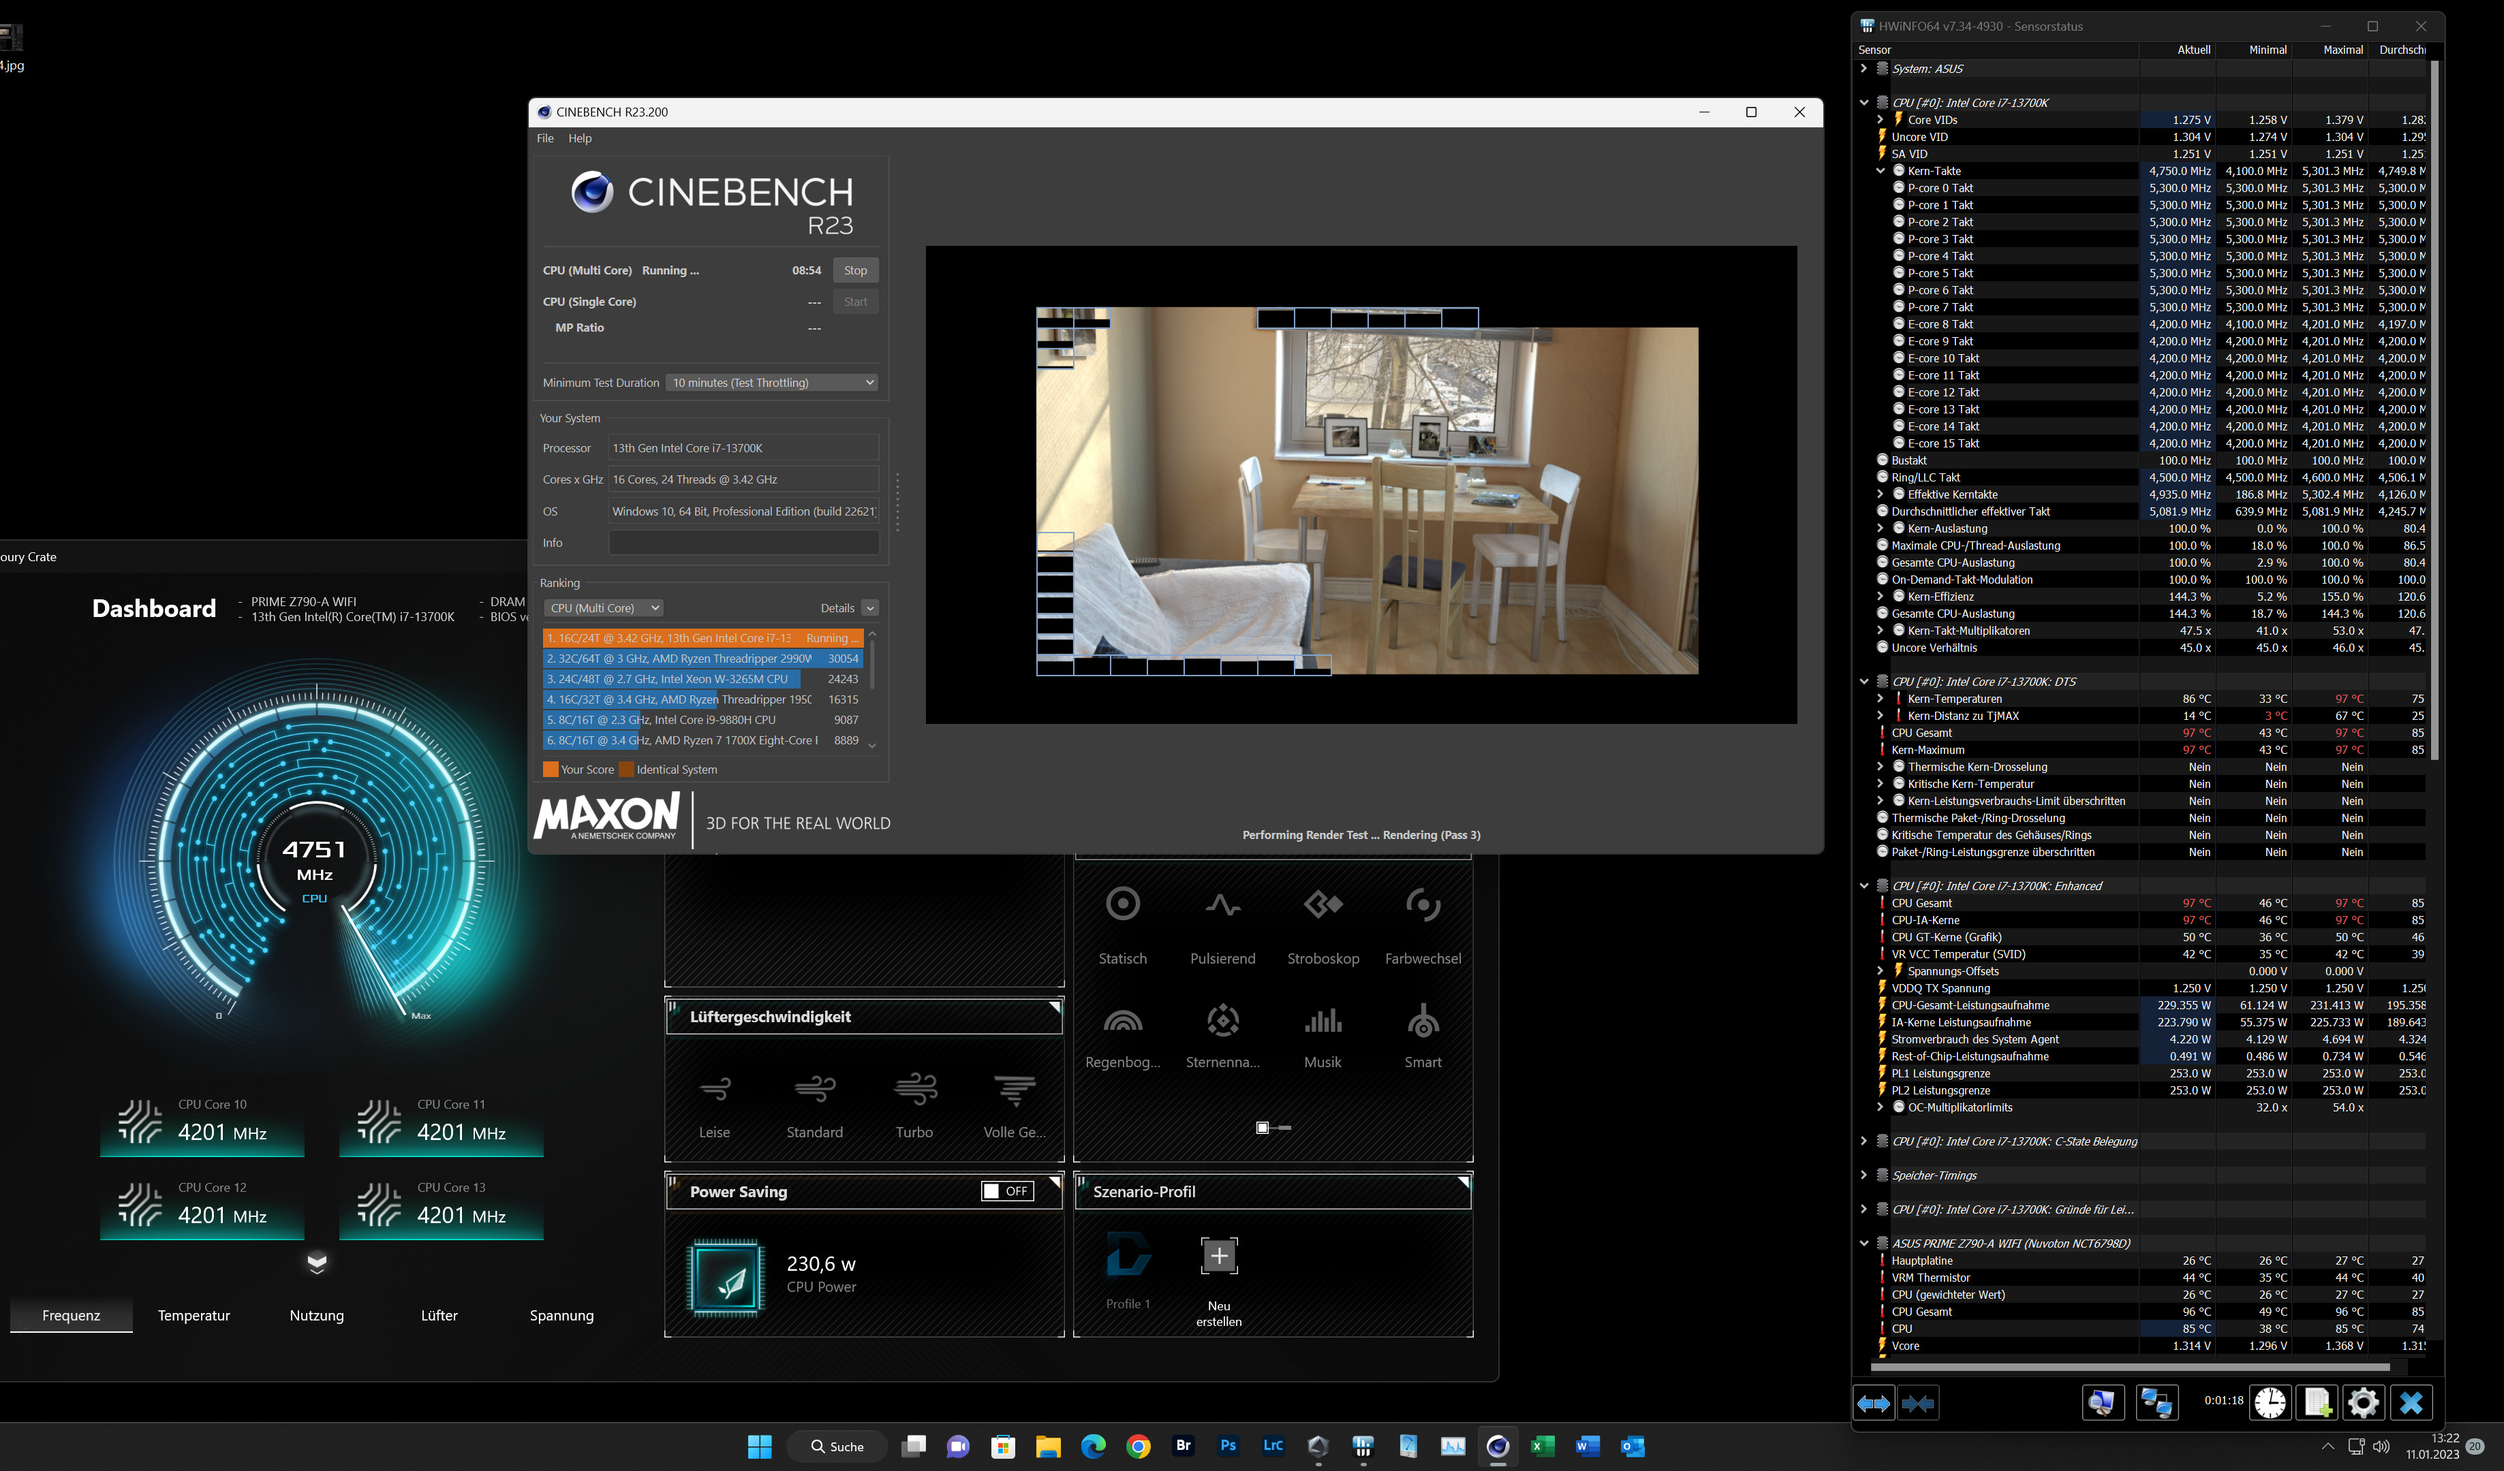This screenshot has width=2504, height=1471.
Task: Click HWiNFO expand columns arrows icon
Action: [x=1873, y=1402]
